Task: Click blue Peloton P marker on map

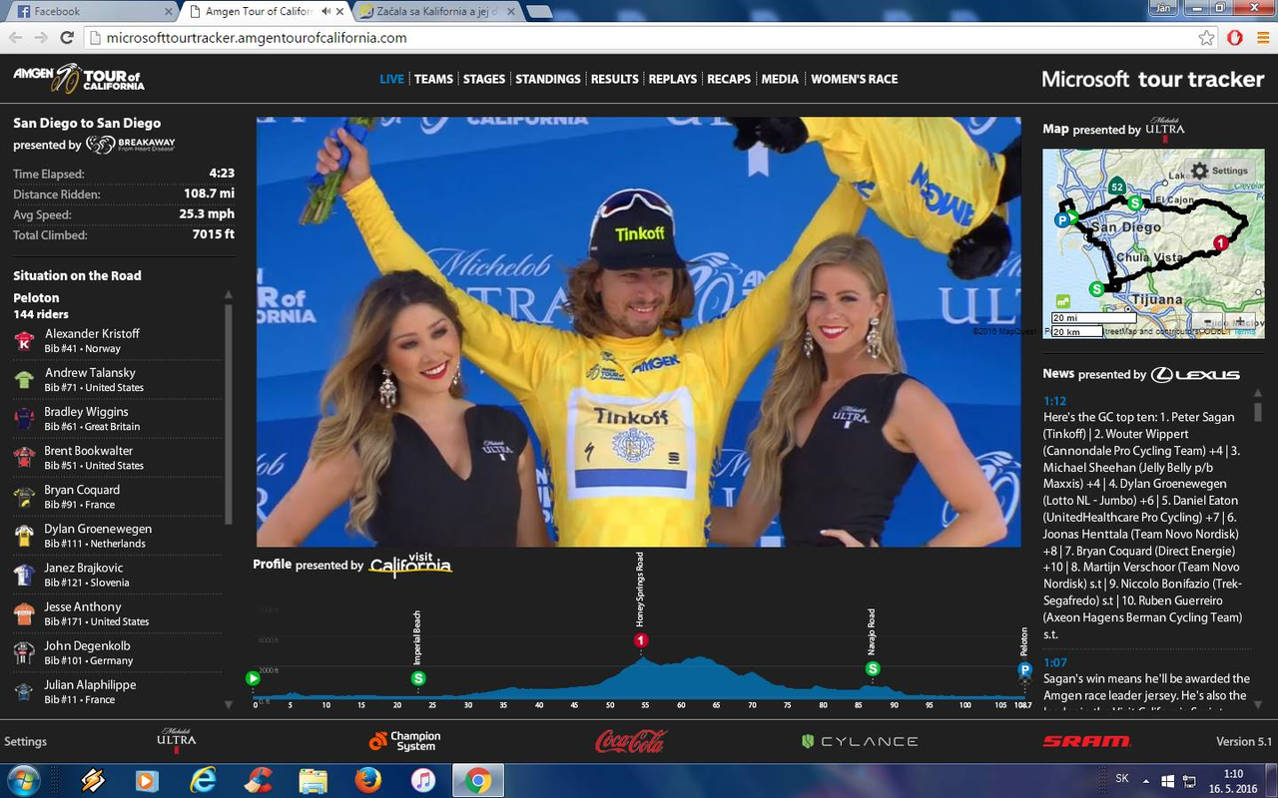Action: [x=1061, y=219]
